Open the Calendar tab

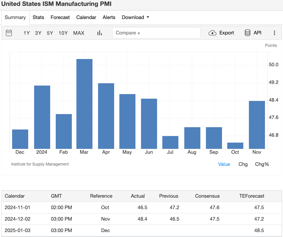(x=86, y=17)
